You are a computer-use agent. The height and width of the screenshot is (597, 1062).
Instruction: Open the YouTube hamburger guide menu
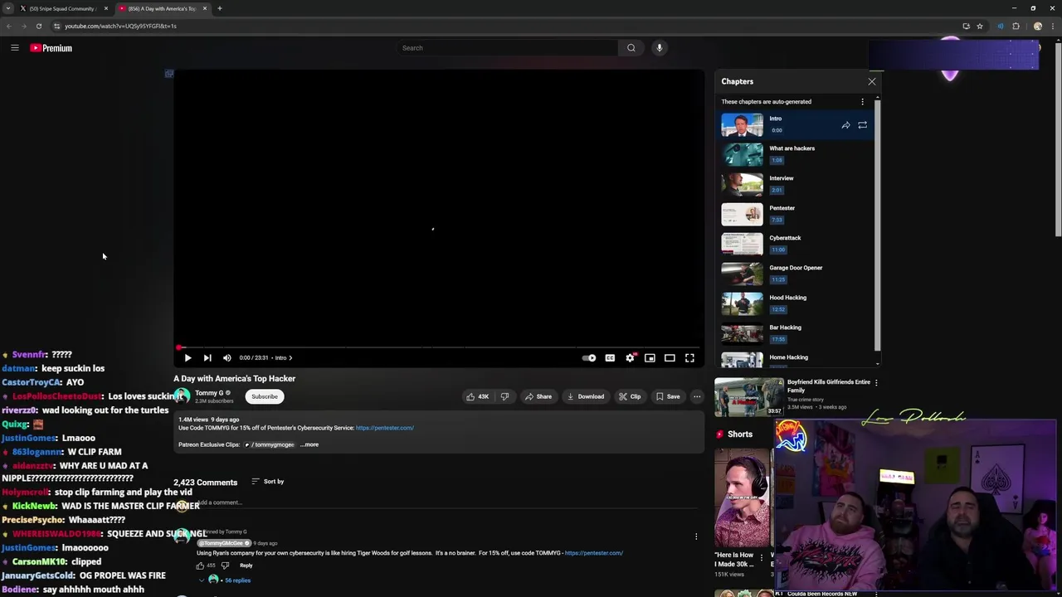(x=14, y=48)
